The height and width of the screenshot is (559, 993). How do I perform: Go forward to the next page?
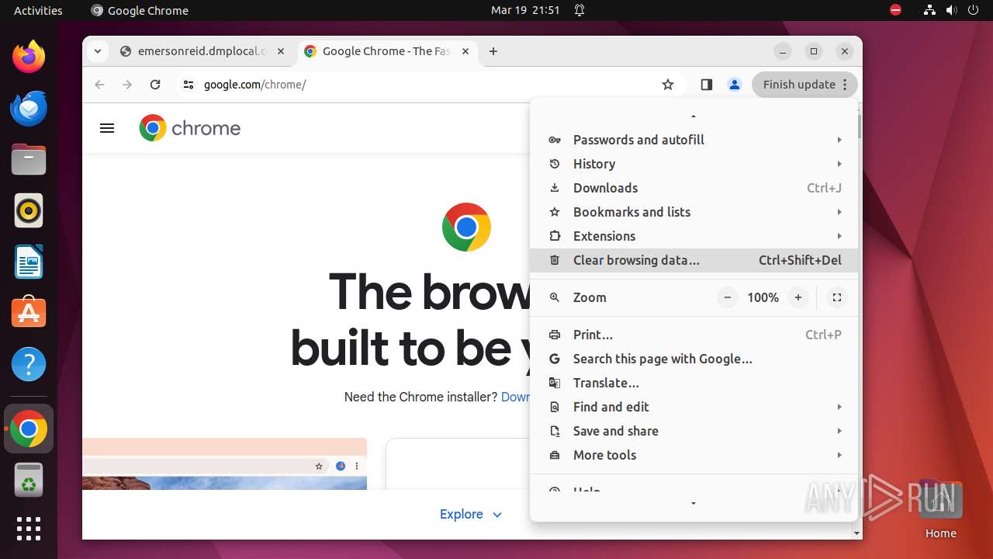[x=127, y=85]
